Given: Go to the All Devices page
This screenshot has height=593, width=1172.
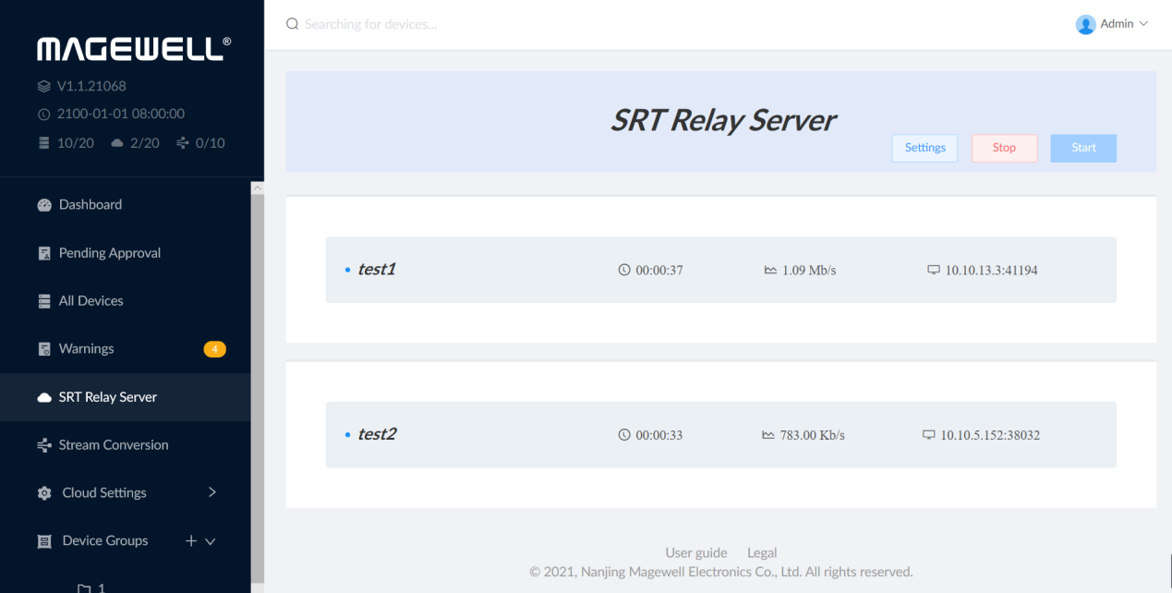Looking at the screenshot, I should point(91,301).
